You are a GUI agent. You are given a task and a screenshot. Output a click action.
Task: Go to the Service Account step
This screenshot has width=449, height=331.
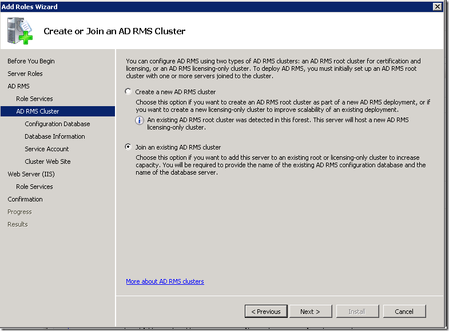pyautogui.click(x=47, y=149)
